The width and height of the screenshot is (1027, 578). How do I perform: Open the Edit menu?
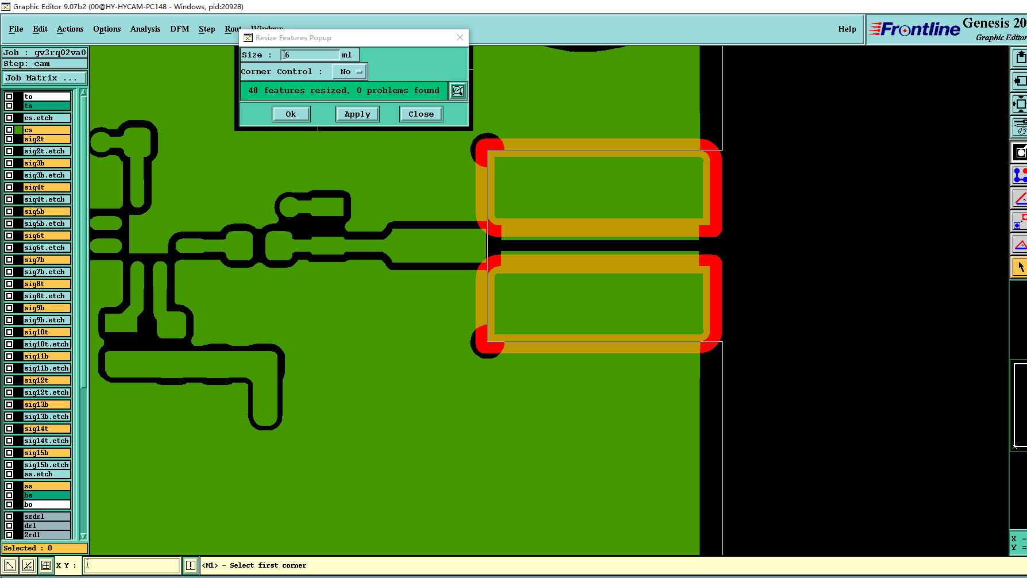point(40,29)
